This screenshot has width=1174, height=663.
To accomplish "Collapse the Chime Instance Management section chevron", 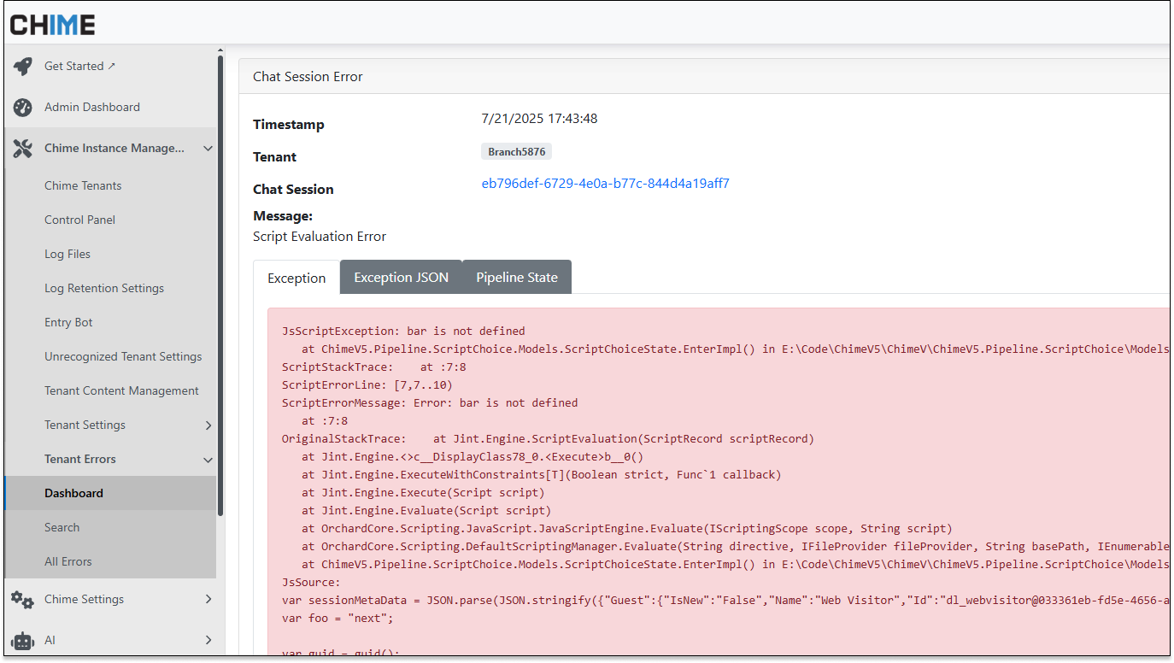I will (x=208, y=148).
